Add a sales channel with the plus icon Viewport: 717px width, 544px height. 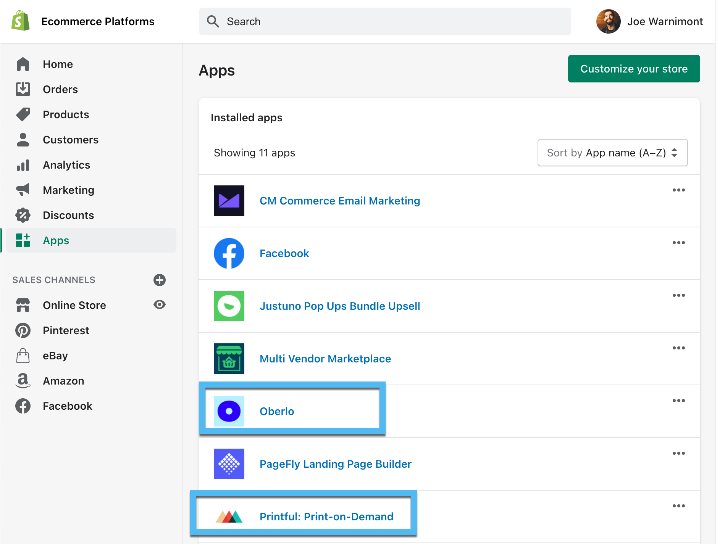(x=160, y=280)
